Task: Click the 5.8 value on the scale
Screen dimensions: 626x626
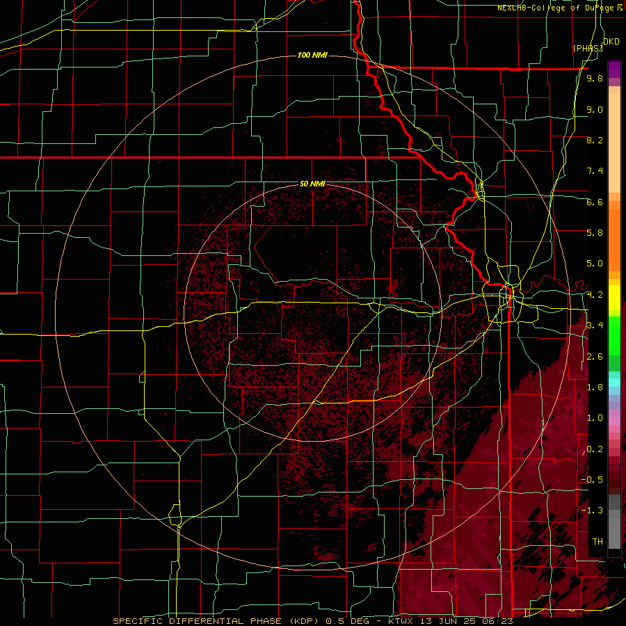Action: coord(595,233)
